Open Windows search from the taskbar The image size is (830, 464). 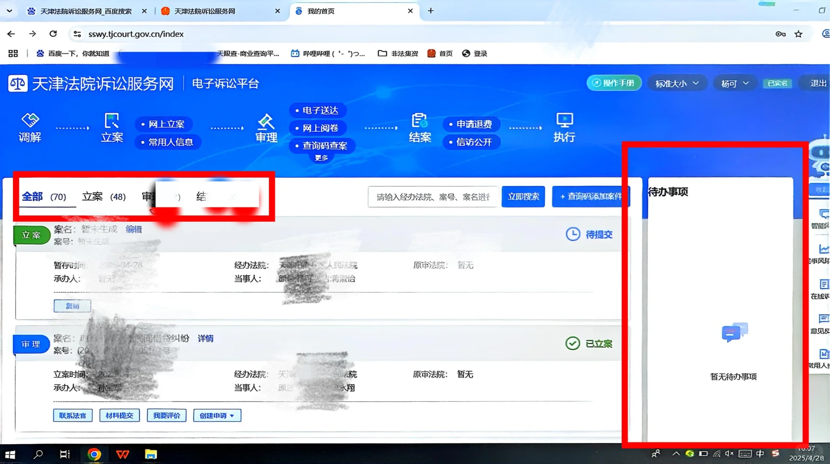pyautogui.click(x=38, y=454)
